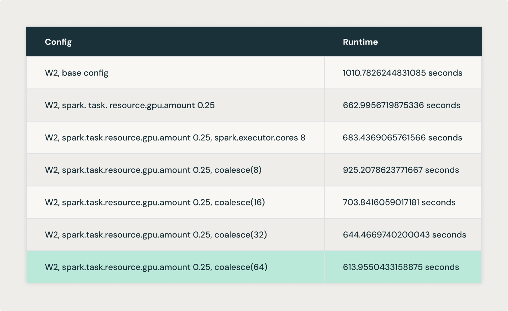Click 'spark.task.resource.gpu.amount' in the executor.cores row

click(126, 138)
